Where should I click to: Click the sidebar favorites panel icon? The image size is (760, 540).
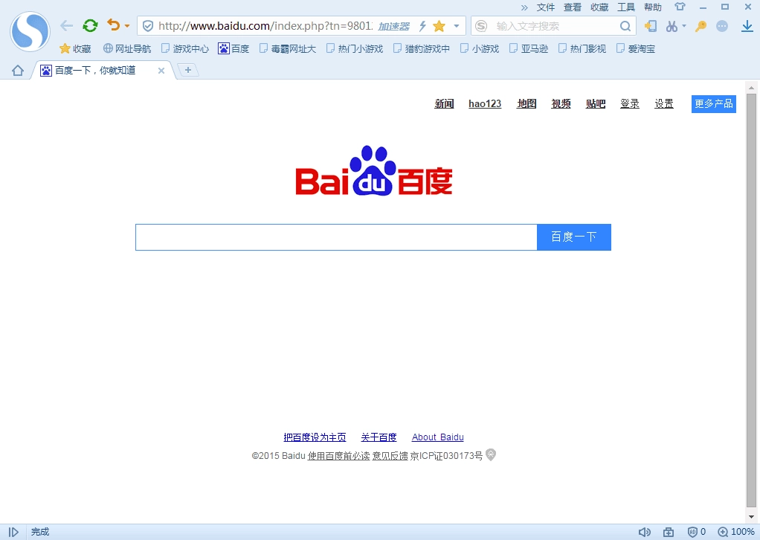(651, 26)
